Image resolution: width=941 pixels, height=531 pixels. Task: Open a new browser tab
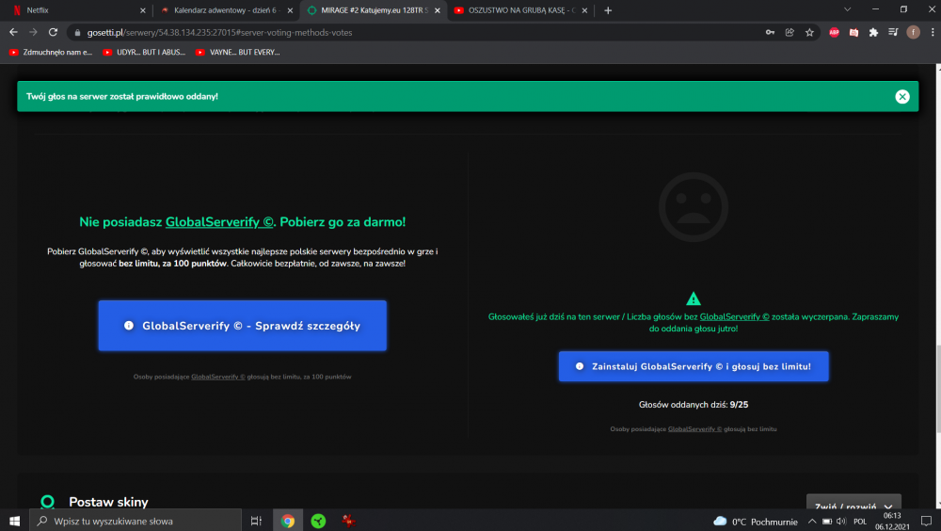(608, 10)
